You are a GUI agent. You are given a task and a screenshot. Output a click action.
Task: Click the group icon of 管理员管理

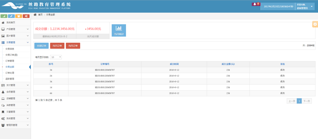click(x=3, y=125)
